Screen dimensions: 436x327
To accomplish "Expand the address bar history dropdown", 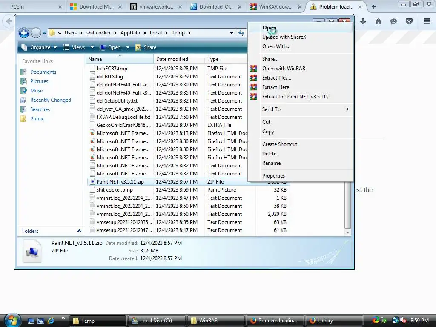I will coord(232,33).
